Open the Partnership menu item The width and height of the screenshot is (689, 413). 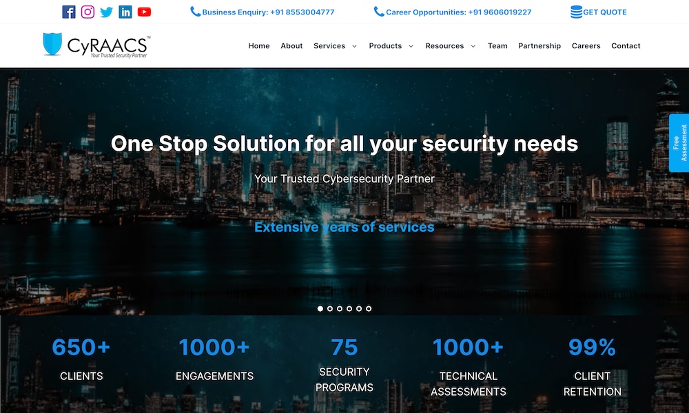[x=539, y=45]
